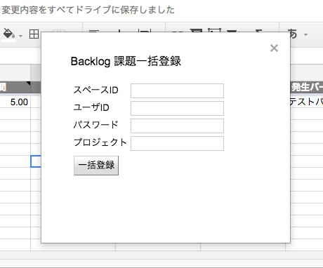
Task: Click the プロジェクト text field
Action: click(x=177, y=143)
